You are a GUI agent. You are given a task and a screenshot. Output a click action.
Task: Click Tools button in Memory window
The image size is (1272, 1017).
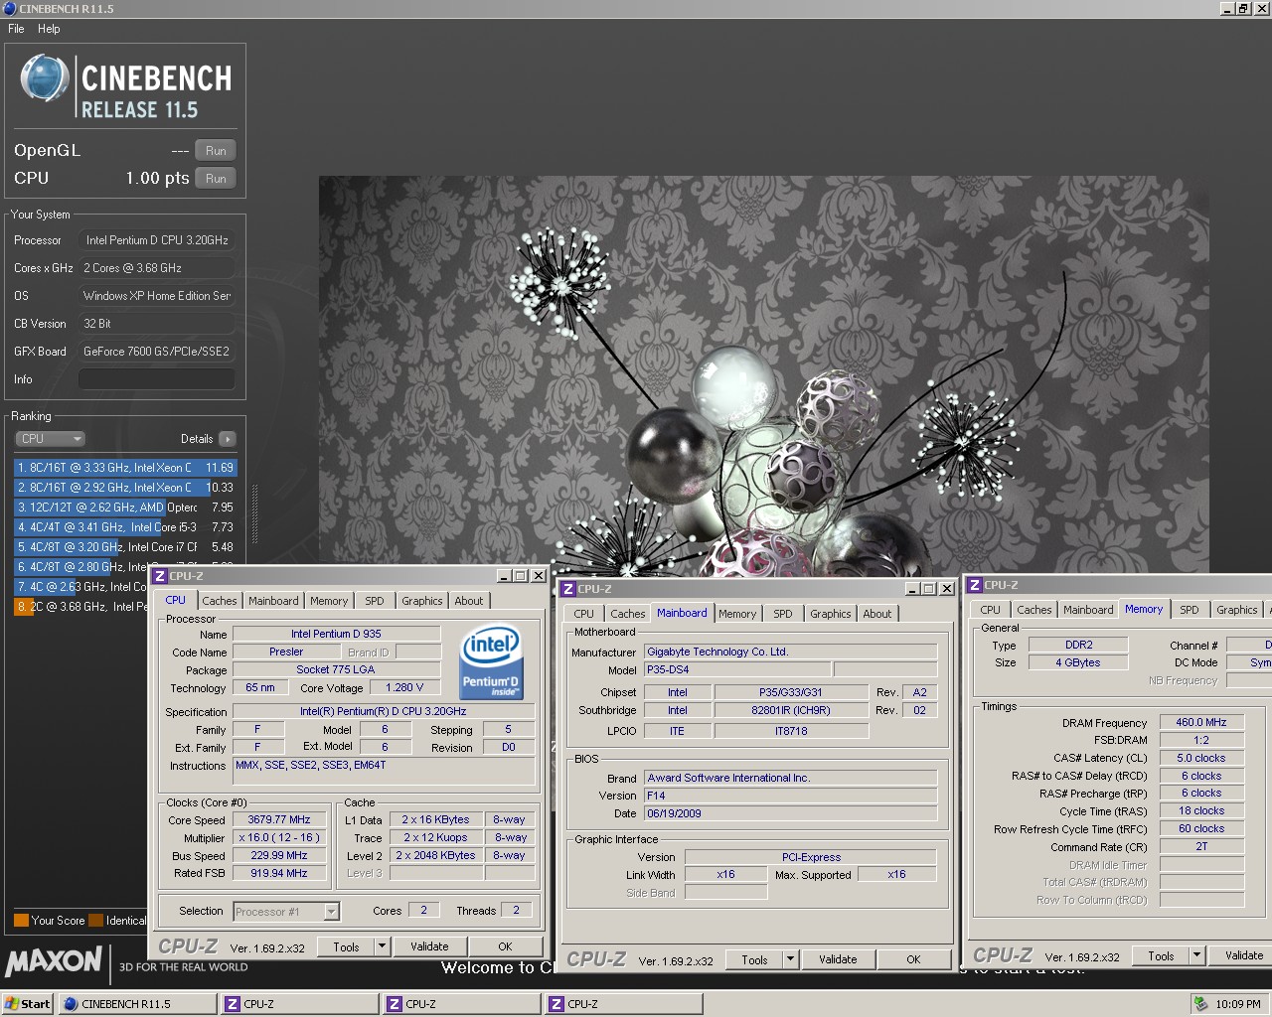tap(1161, 955)
